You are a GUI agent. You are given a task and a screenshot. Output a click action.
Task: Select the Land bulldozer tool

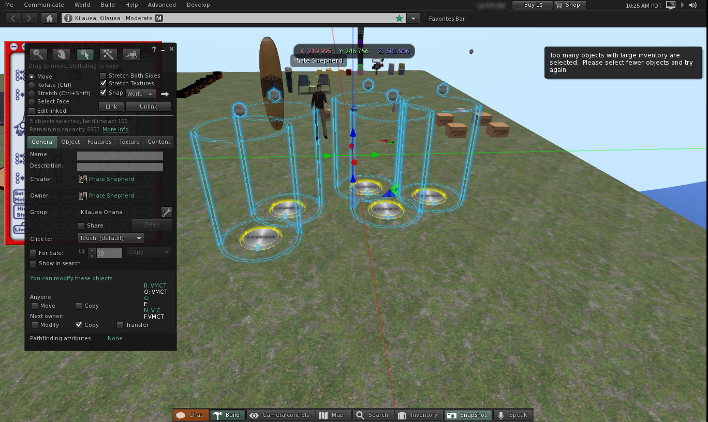[x=131, y=54]
